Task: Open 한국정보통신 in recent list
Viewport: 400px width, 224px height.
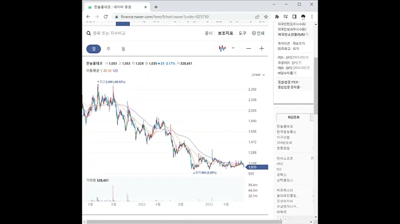Action: pos(286,132)
